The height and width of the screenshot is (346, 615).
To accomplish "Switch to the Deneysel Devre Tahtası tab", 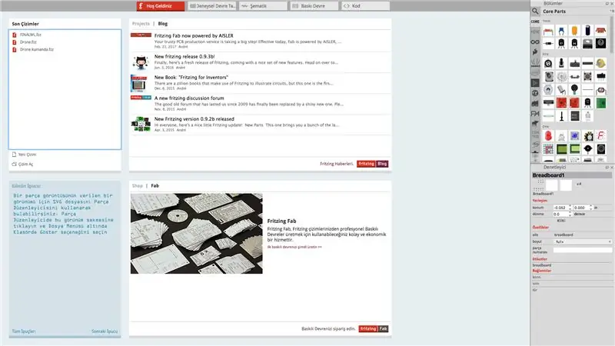I will tap(212, 6).
